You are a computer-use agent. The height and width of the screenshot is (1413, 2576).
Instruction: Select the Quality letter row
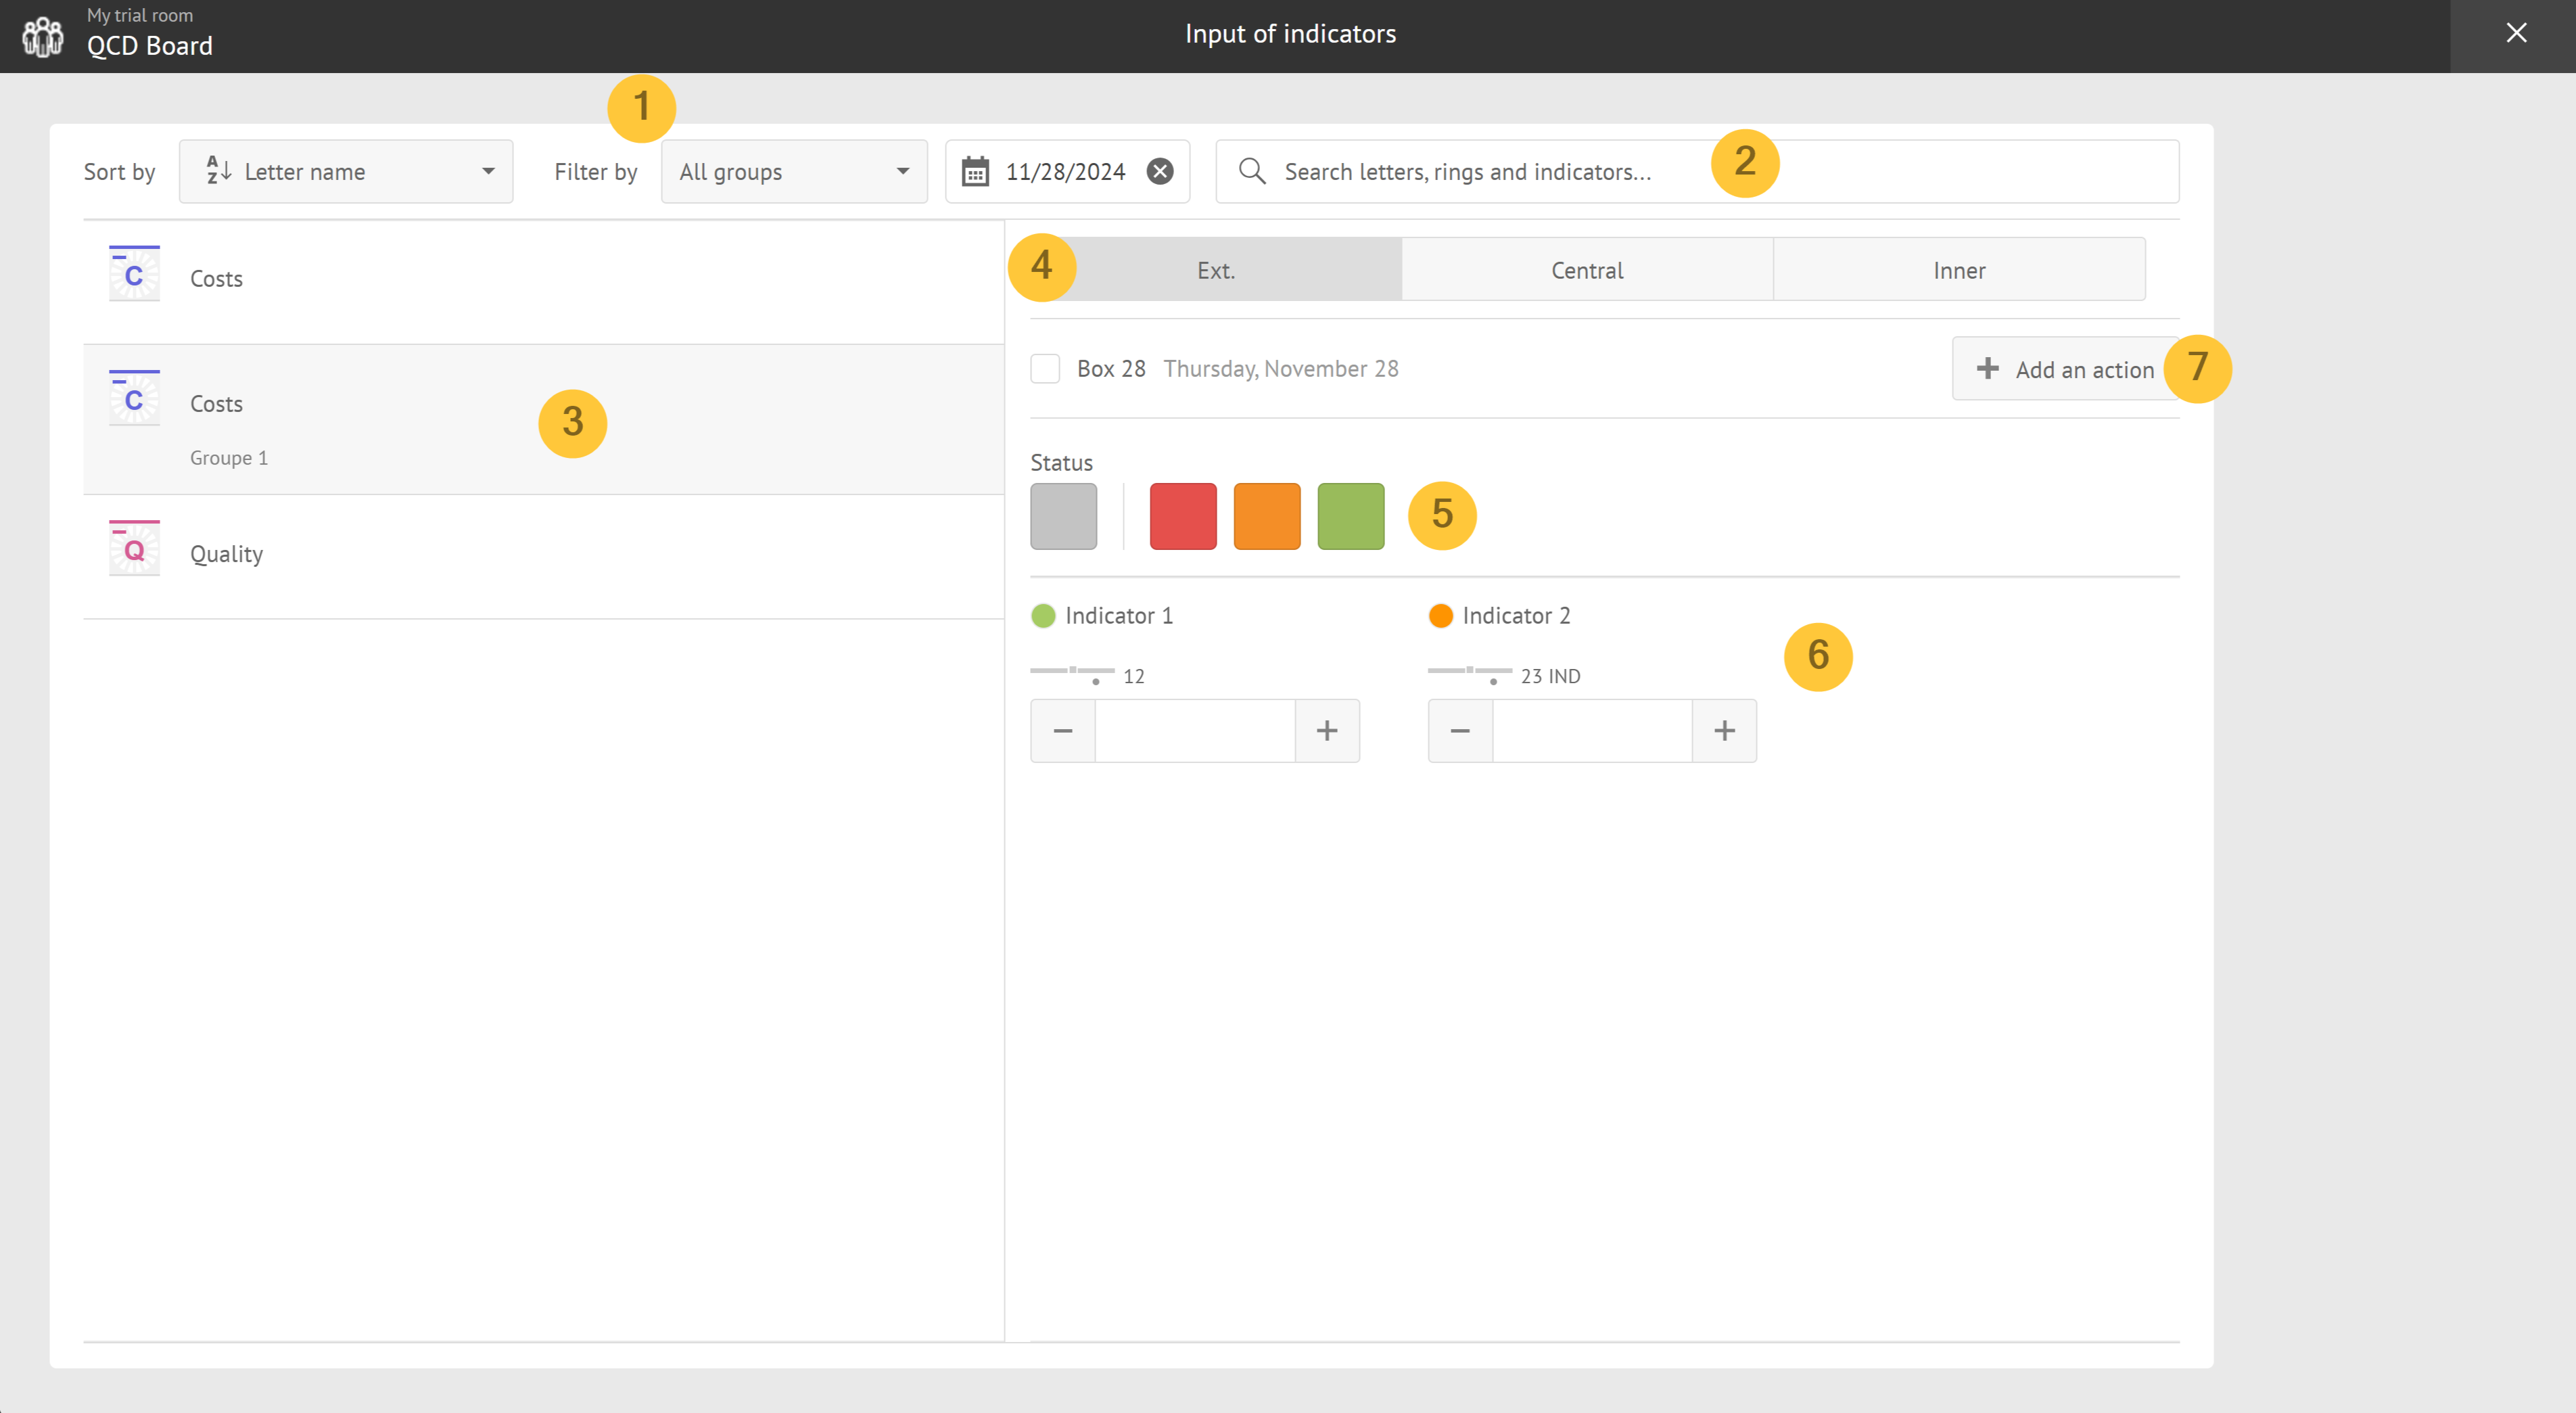pos(544,557)
